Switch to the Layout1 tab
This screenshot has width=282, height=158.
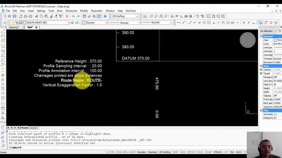[x=34, y=128]
